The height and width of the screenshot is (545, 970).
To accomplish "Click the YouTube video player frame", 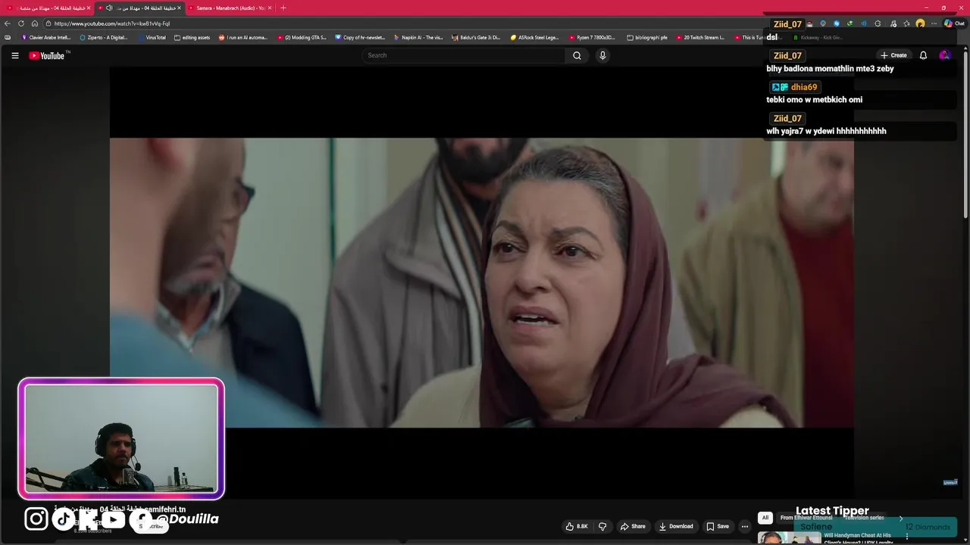I will pyautogui.click(x=482, y=282).
